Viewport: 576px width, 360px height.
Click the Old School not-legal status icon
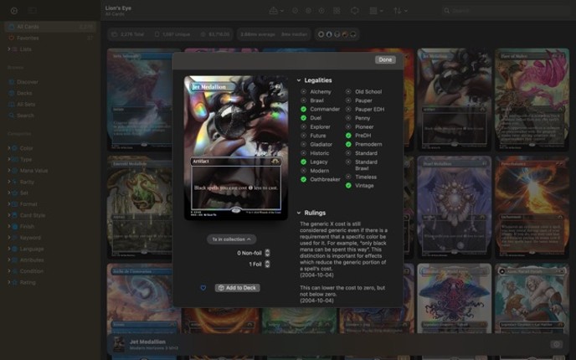[x=348, y=91]
